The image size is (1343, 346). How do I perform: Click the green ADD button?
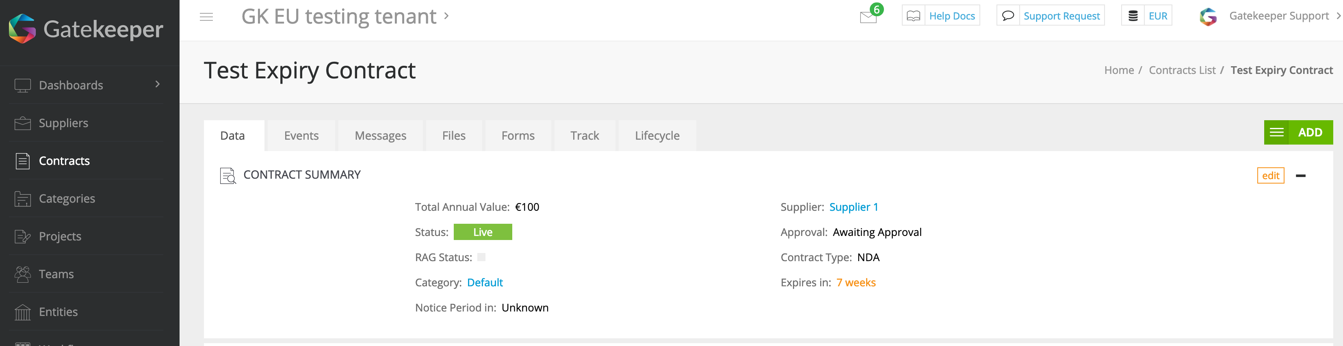coord(1310,132)
